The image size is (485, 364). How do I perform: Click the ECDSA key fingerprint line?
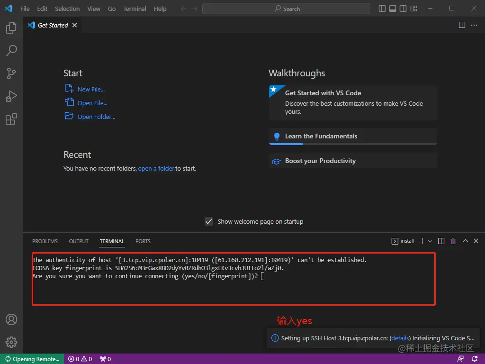click(x=158, y=268)
